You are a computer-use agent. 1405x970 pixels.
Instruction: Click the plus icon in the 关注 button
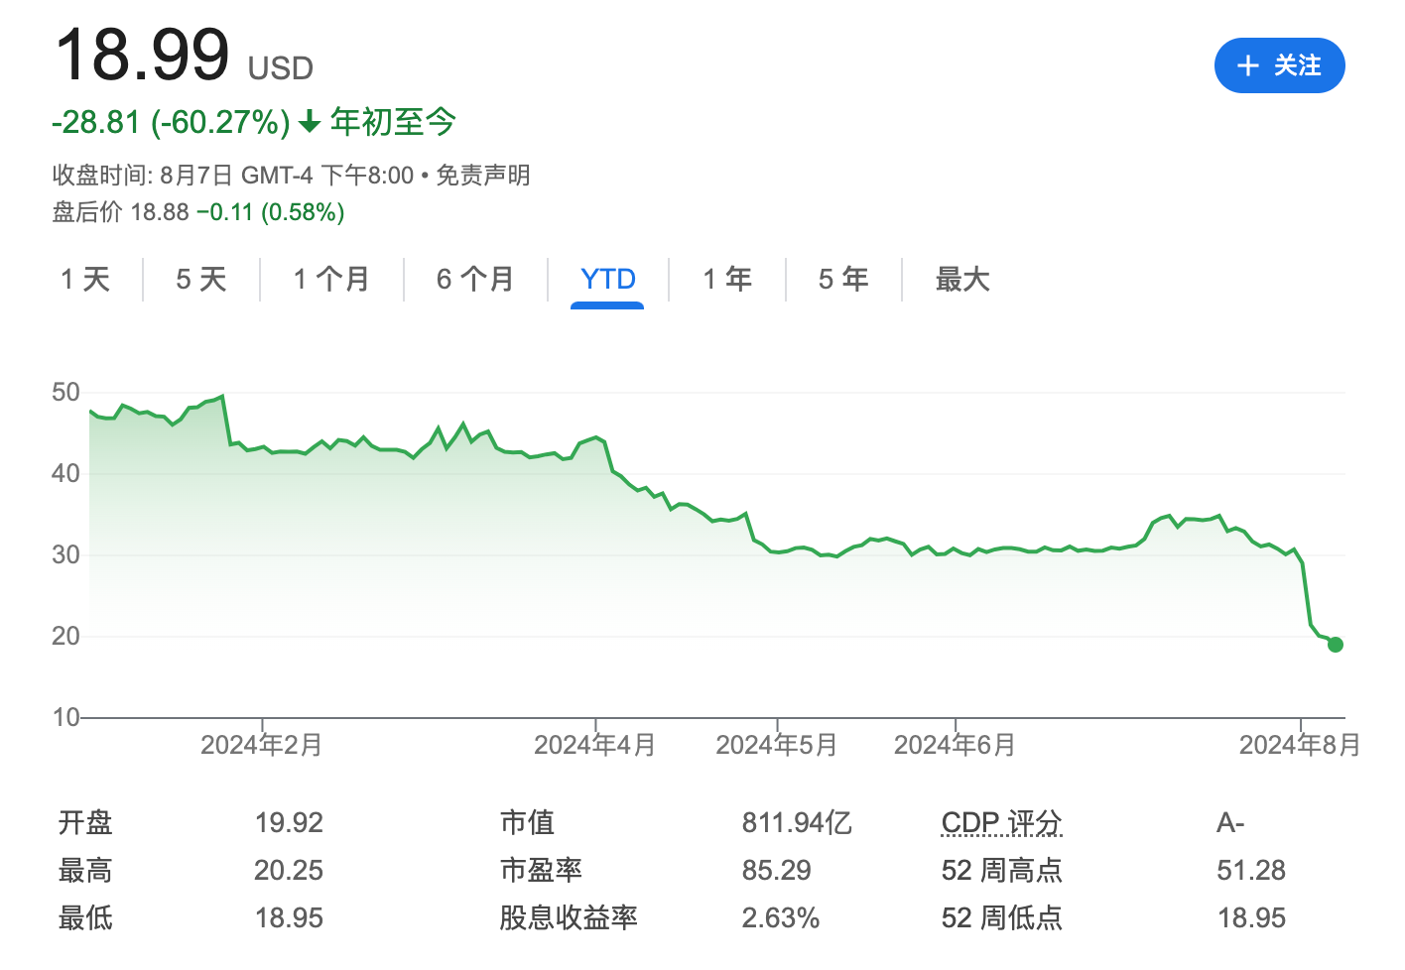pyautogui.click(x=1247, y=64)
